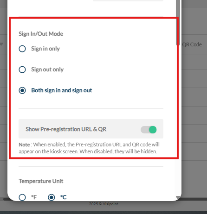Click the "2025 © Visipoint." footer text

click(x=104, y=204)
